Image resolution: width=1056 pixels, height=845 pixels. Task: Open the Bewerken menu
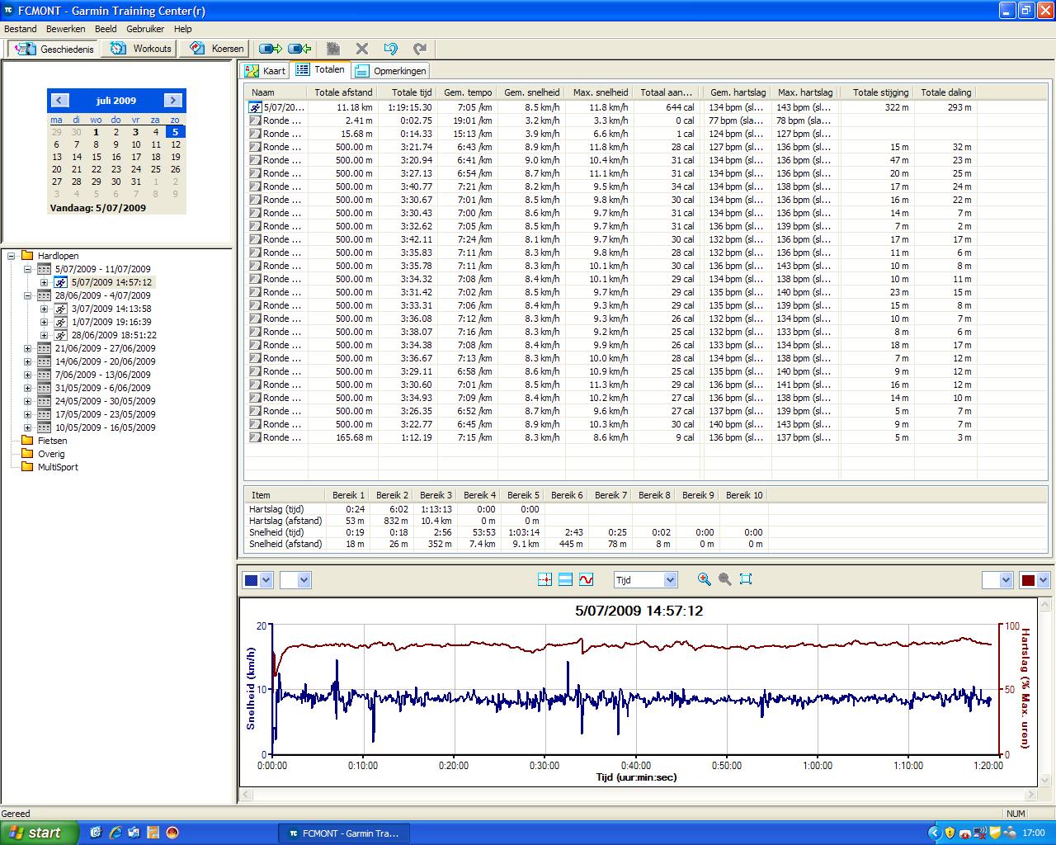(66, 29)
